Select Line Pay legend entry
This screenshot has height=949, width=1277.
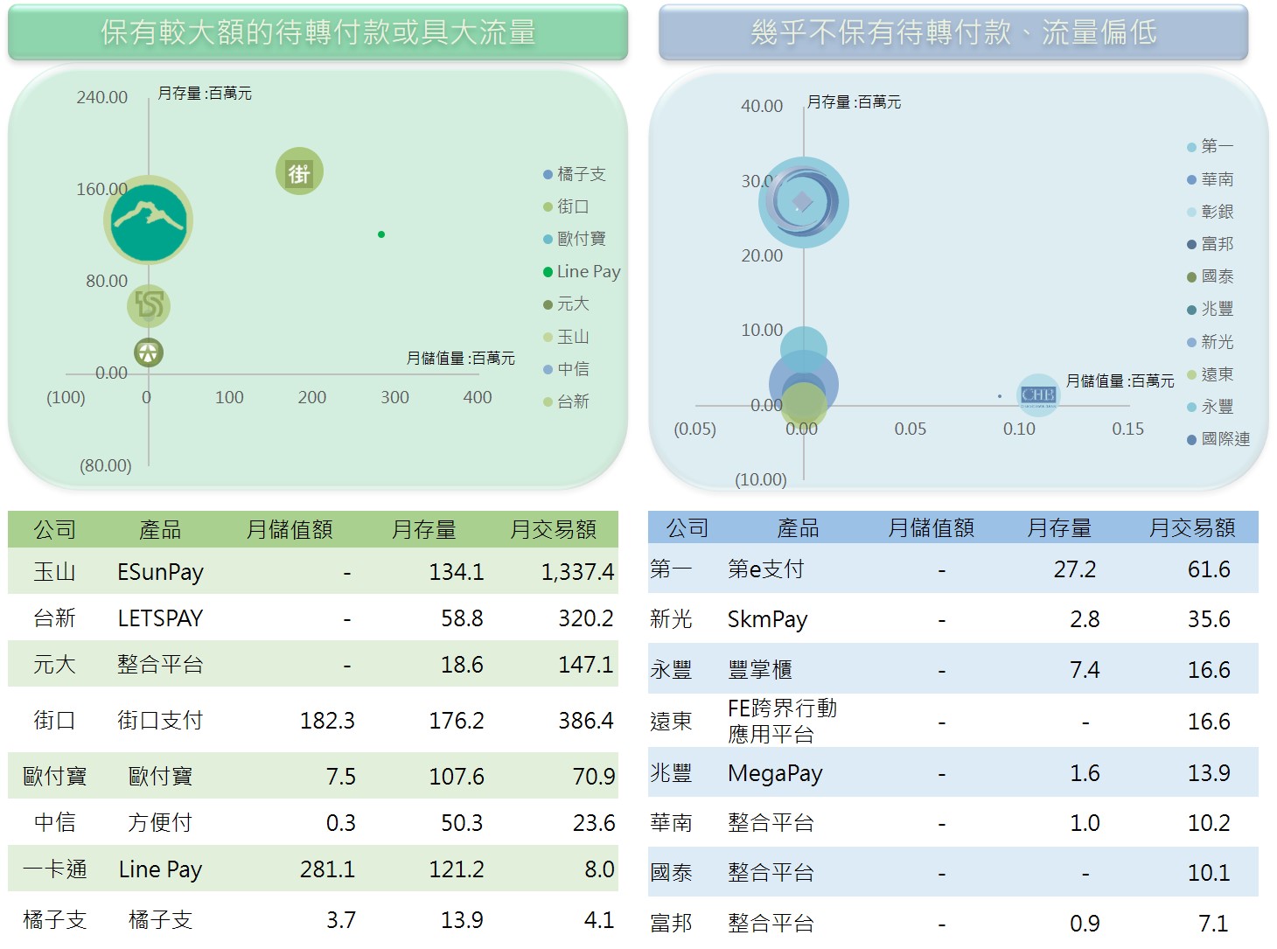[582, 272]
